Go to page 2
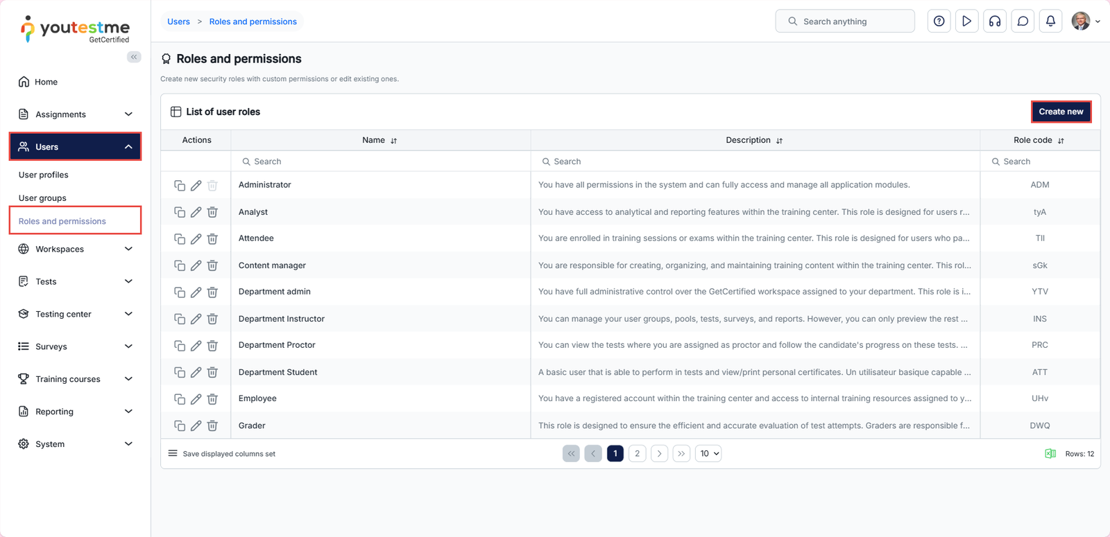The height and width of the screenshot is (537, 1110). pos(637,454)
